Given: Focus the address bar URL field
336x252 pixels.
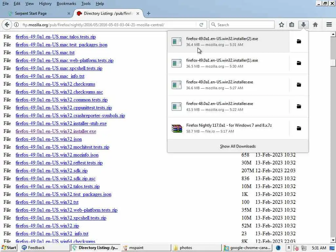Looking at the screenshot, I should click(108, 25).
